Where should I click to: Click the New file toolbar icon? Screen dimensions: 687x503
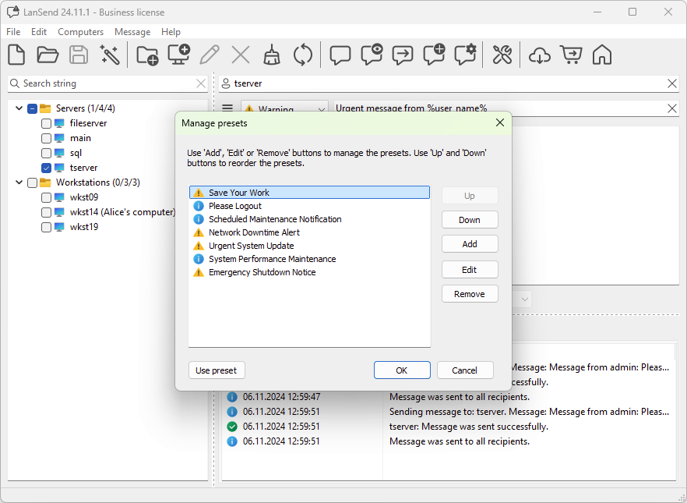[x=16, y=55]
